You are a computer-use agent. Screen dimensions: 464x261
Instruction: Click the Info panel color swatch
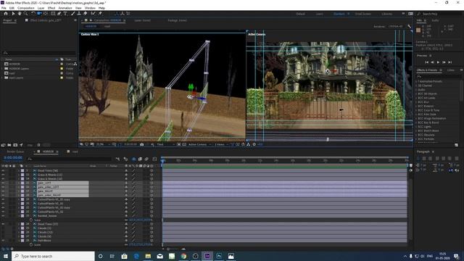pos(418,30)
